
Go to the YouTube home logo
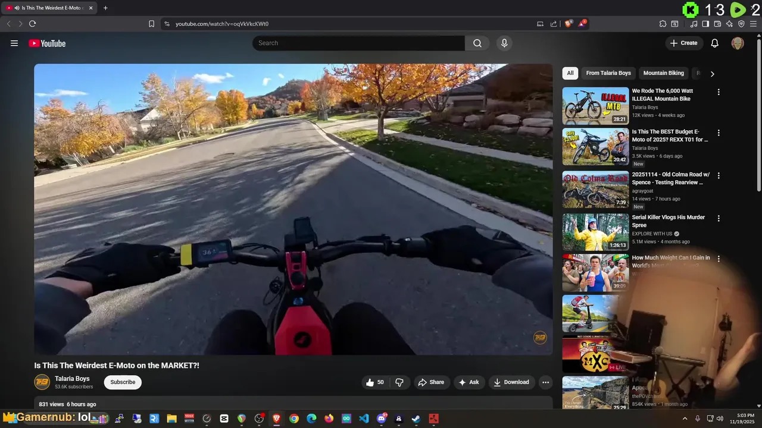tap(47, 43)
